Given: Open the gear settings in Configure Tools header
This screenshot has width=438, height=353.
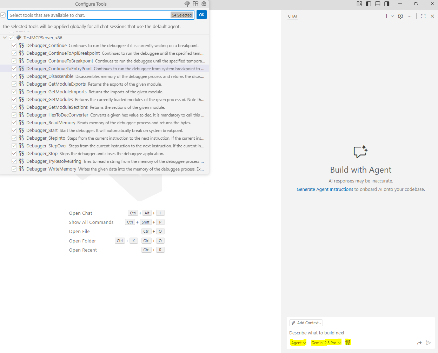Looking at the screenshot, I should [x=204, y=4].
